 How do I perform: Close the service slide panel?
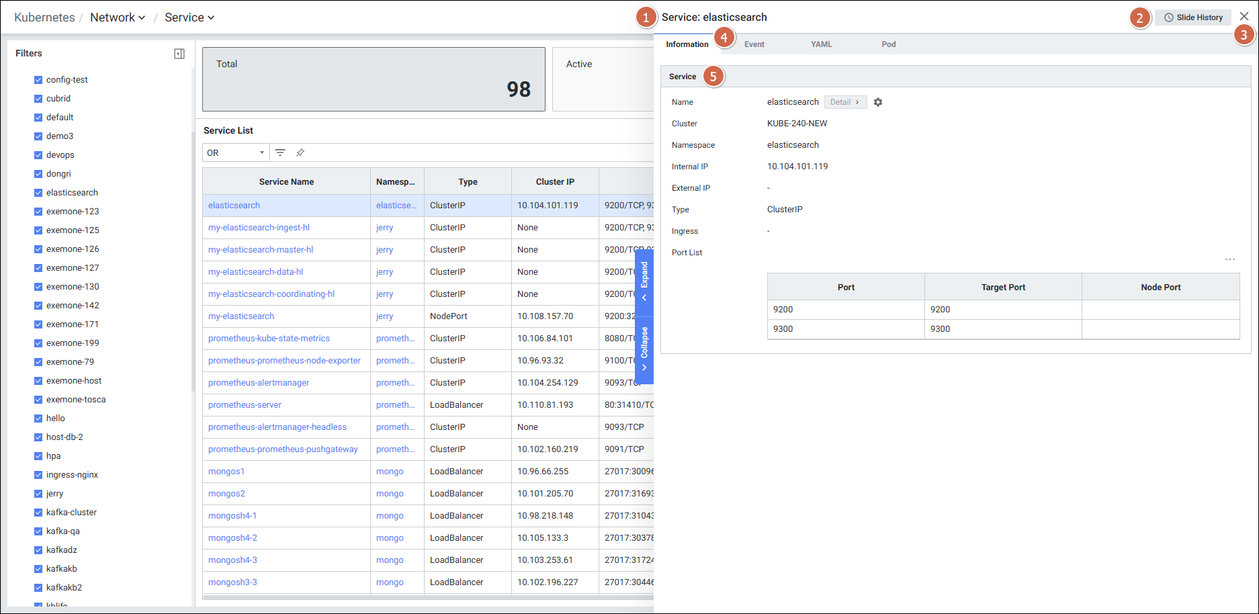1244,16
